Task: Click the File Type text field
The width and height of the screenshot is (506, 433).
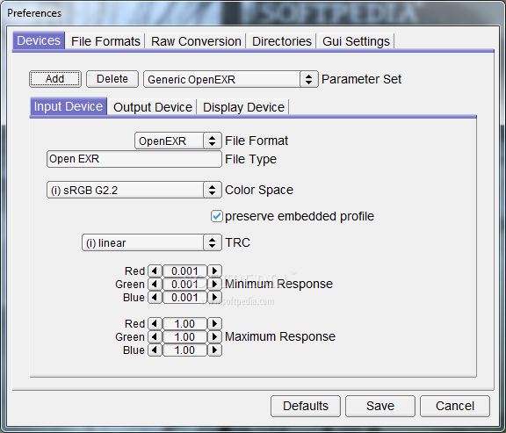Action: click(x=134, y=159)
